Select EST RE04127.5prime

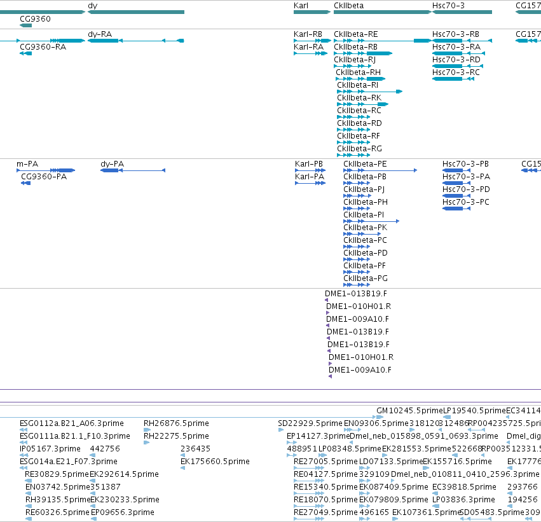(309, 481)
